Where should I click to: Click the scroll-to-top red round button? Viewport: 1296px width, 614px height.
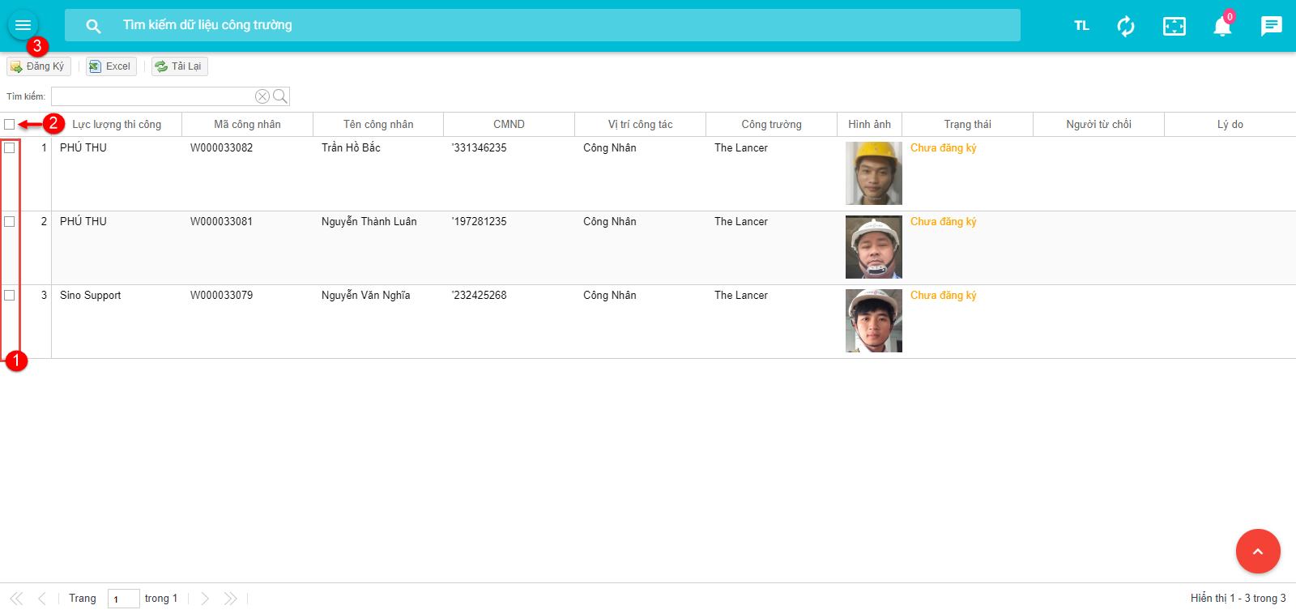tap(1257, 551)
